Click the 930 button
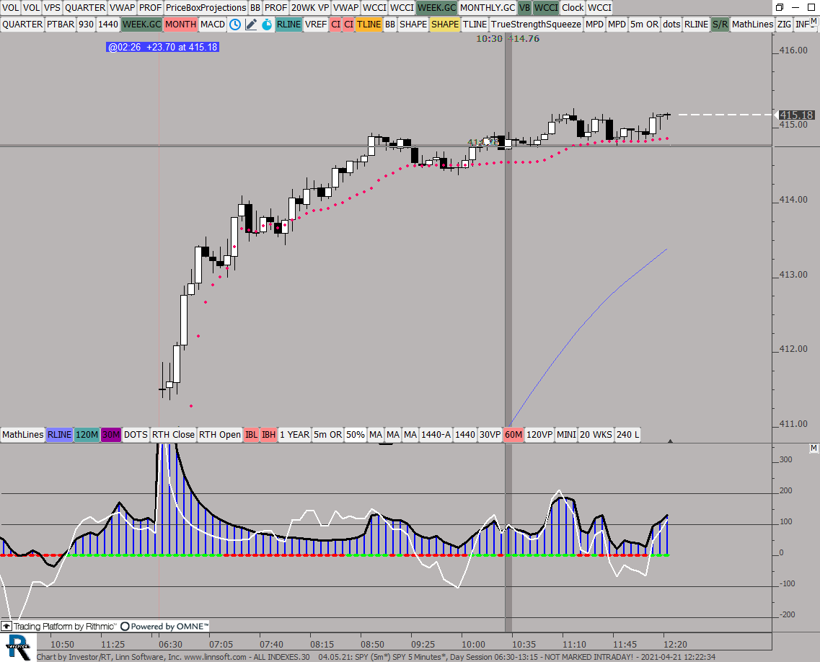The image size is (820, 662). point(87,25)
